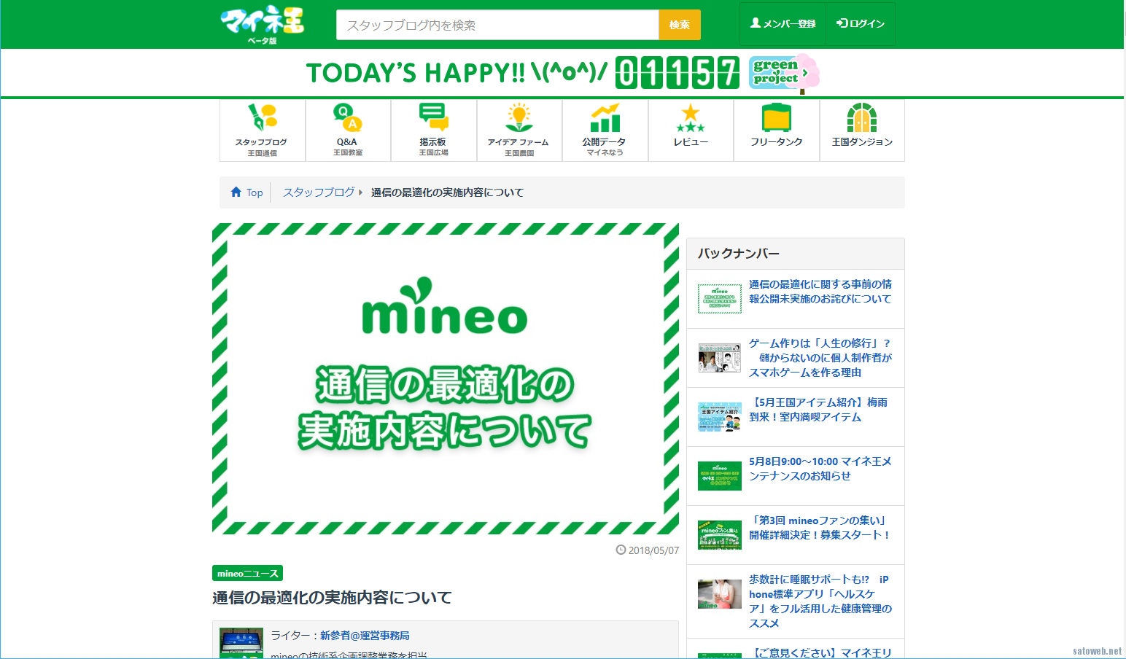Image resolution: width=1126 pixels, height=659 pixels.
Task: Go to Top via home breadcrumb icon
Action: coord(236,192)
